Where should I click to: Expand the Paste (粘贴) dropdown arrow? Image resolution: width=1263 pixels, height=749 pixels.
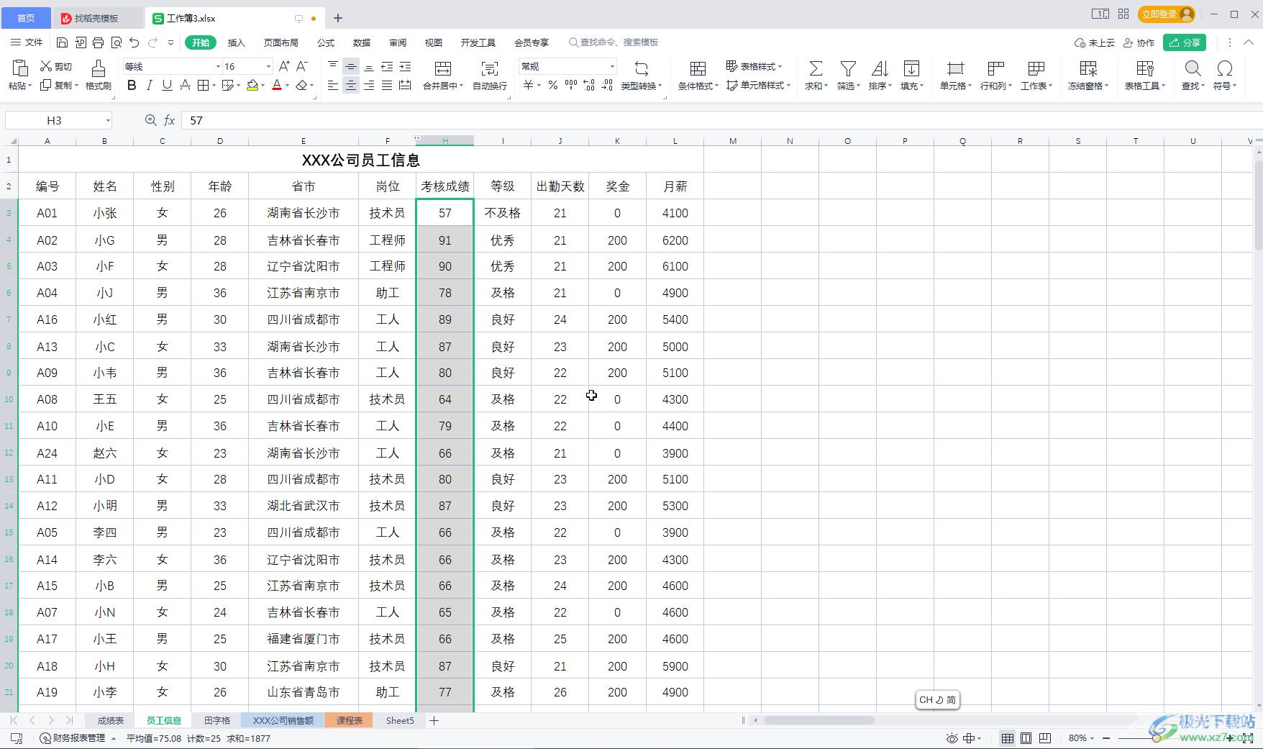pos(29,86)
